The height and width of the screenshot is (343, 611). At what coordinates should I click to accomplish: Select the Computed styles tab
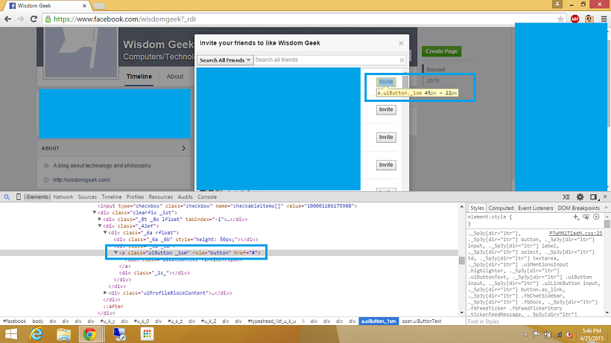(501, 208)
